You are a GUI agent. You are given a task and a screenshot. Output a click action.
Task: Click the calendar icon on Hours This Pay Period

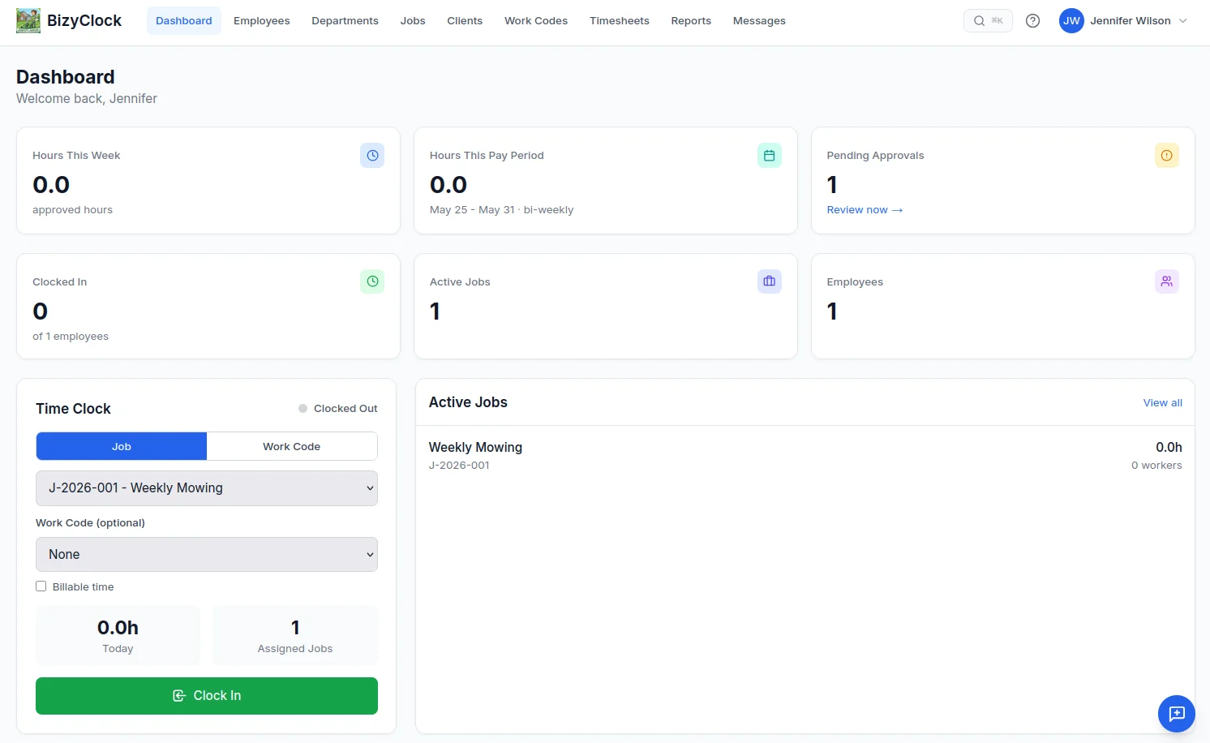point(770,156)
